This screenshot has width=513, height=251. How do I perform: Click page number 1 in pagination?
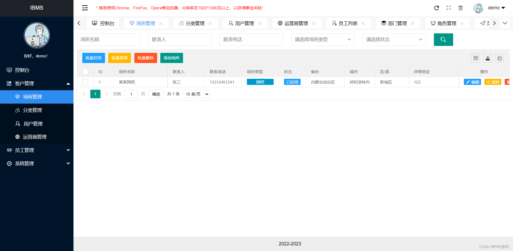tap(95, 94)
